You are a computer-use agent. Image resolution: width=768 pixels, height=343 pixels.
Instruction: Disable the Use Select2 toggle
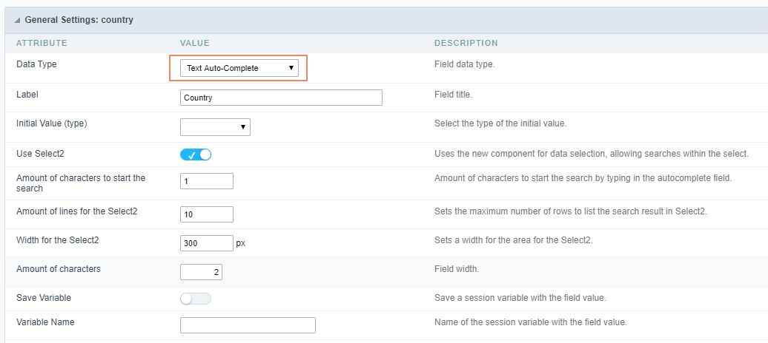click(x=196, y=154)
